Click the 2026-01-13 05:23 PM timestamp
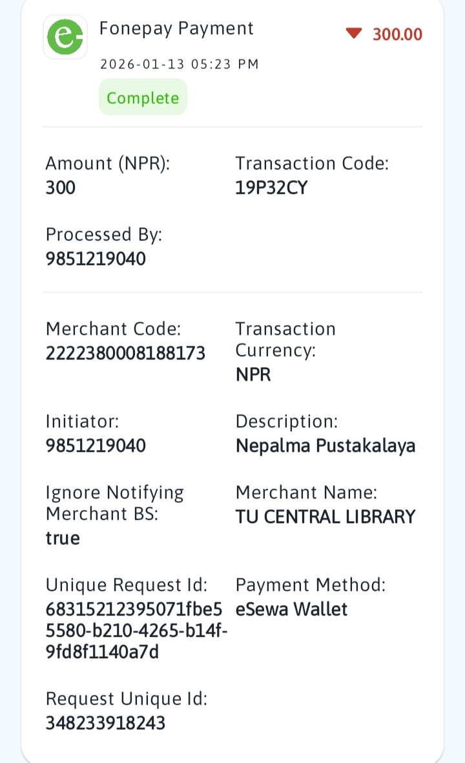Image resolution: width=465 pixels, height=763 pixels. (x=179, y=64)
